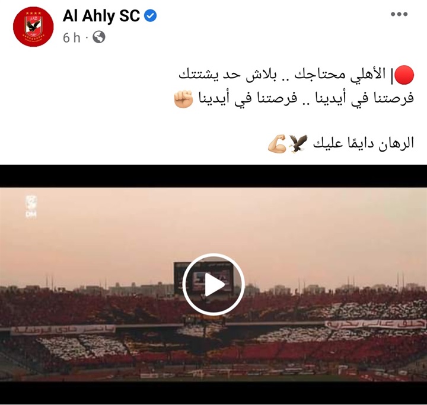The image size is (427, 405).
Task: Click the blue verified badge
Action: pyautogui.click(x=150, y=16)
